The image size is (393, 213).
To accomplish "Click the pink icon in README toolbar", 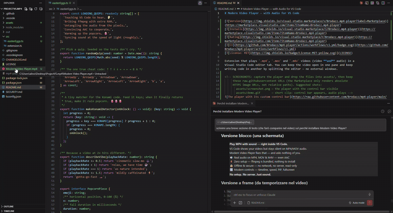I will [372, 3].
